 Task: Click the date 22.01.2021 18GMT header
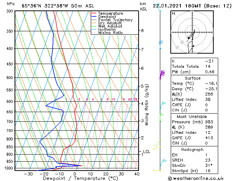(x=177, y=6)
